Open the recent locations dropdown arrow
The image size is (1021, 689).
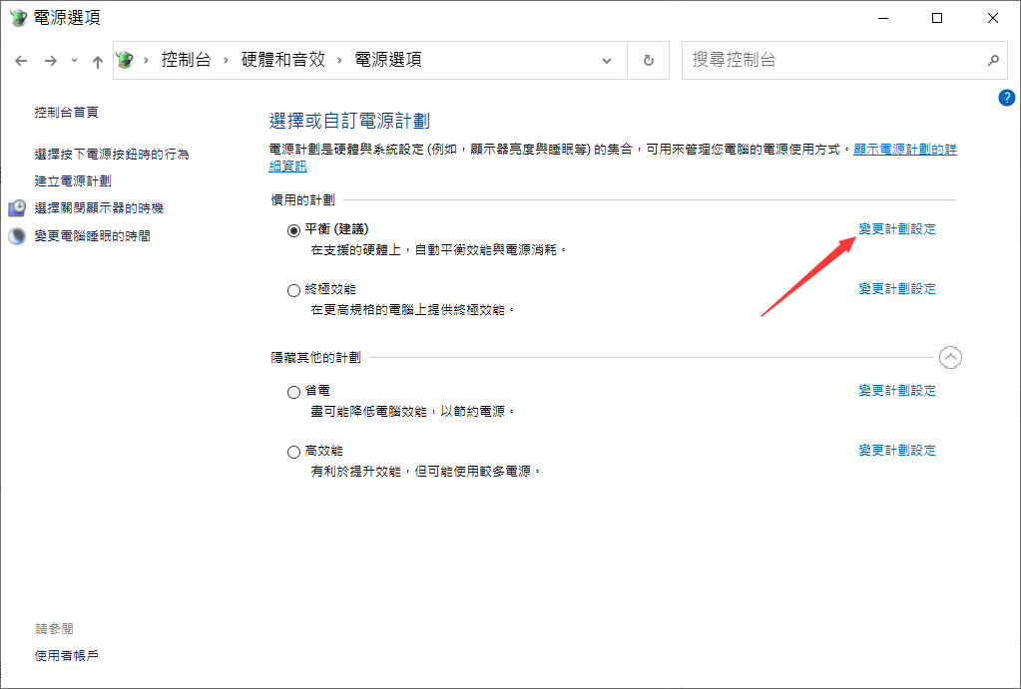coord(74,61)
